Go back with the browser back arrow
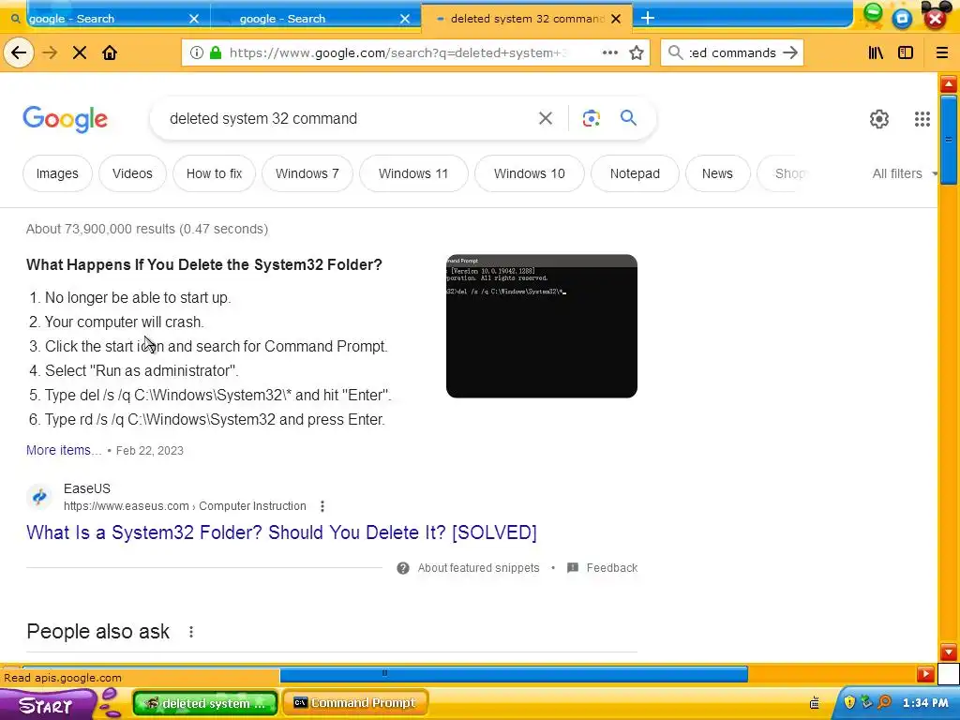Screen dimensions: 960x720 [19, 52]
